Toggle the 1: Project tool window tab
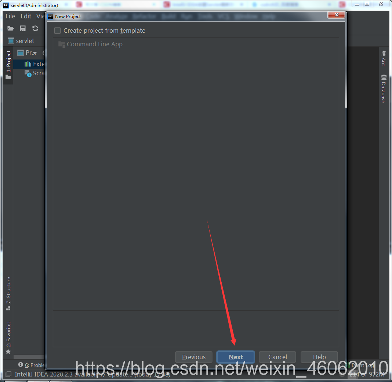The image size is (392, 382). [8, 65]
